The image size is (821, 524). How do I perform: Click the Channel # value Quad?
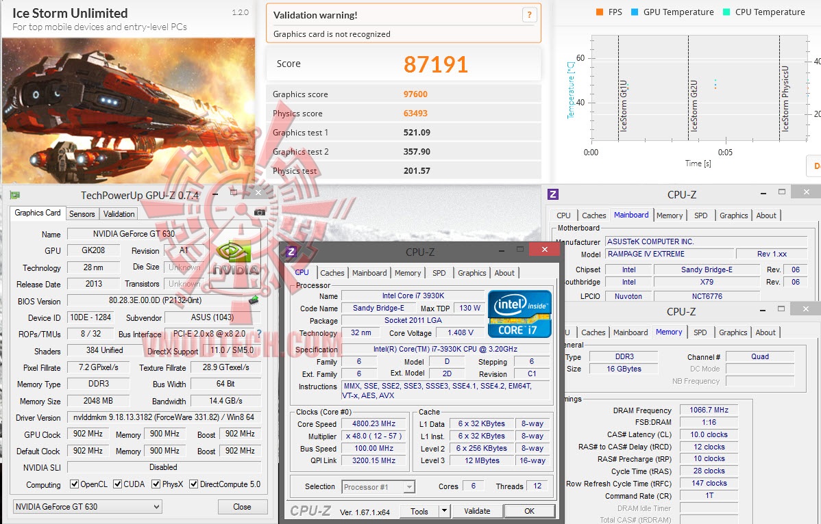[x=760, y=356]
